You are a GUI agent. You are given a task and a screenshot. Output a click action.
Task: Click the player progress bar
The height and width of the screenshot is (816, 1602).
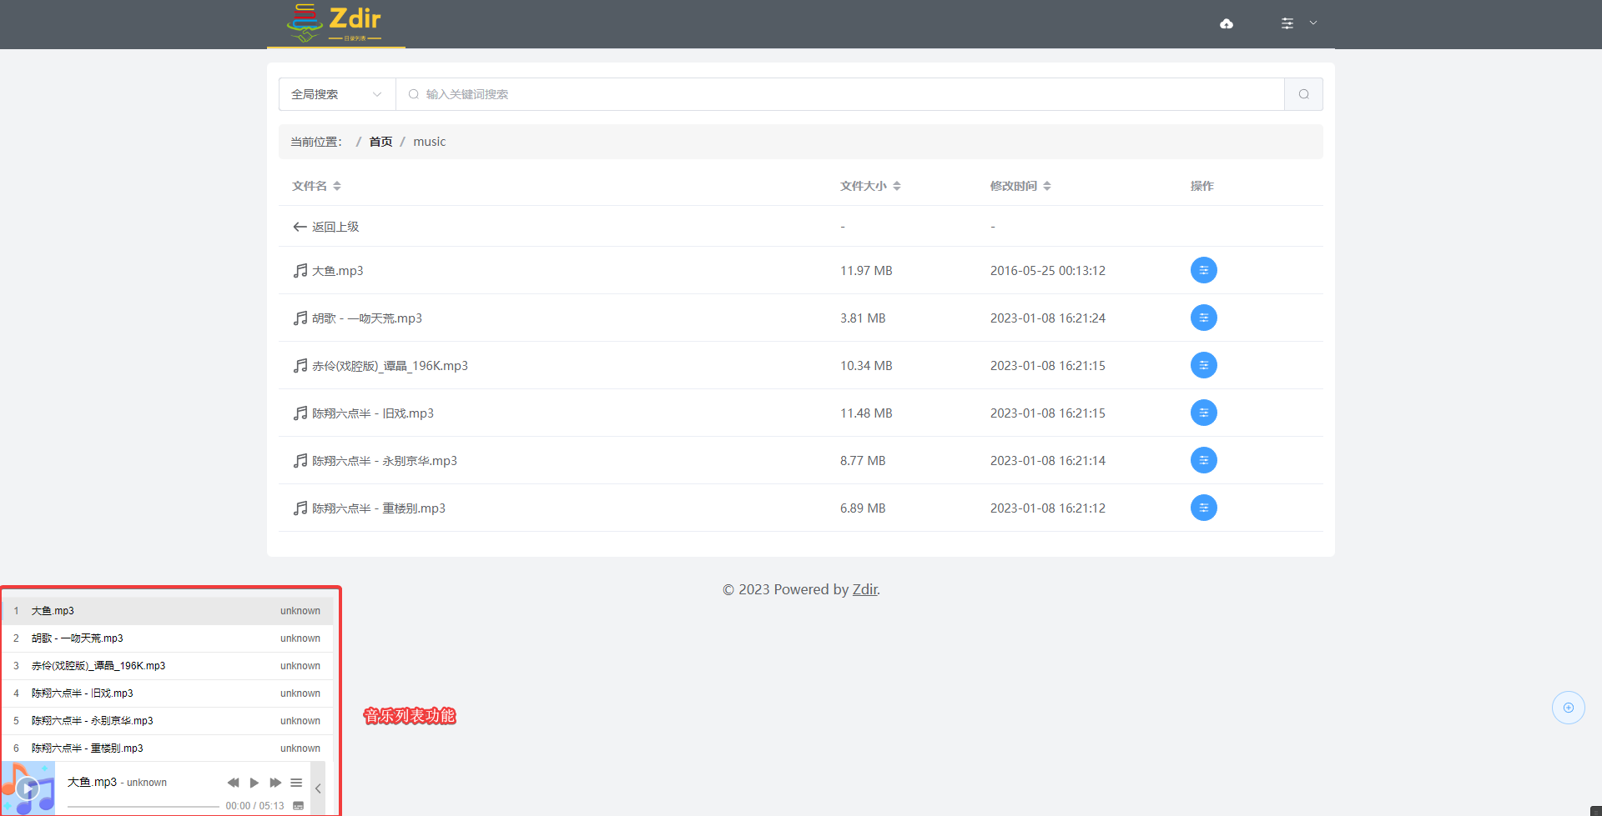tap(143, 806)
